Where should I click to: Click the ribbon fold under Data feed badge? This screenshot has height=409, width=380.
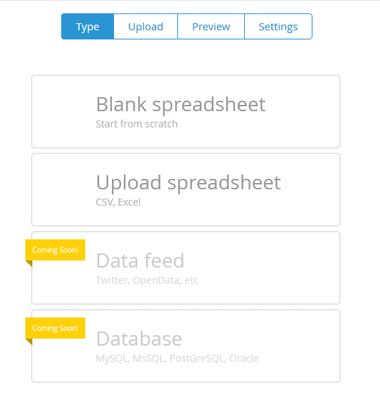coord(30,263)
